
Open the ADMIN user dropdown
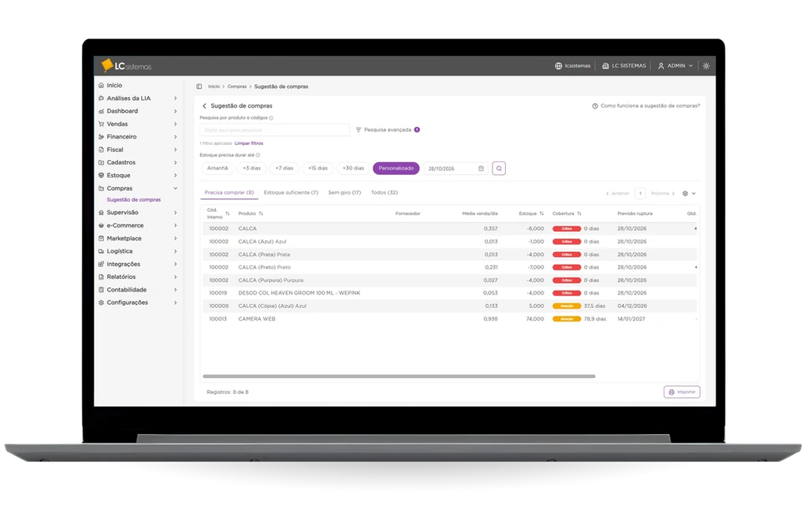tap(675, 66)
